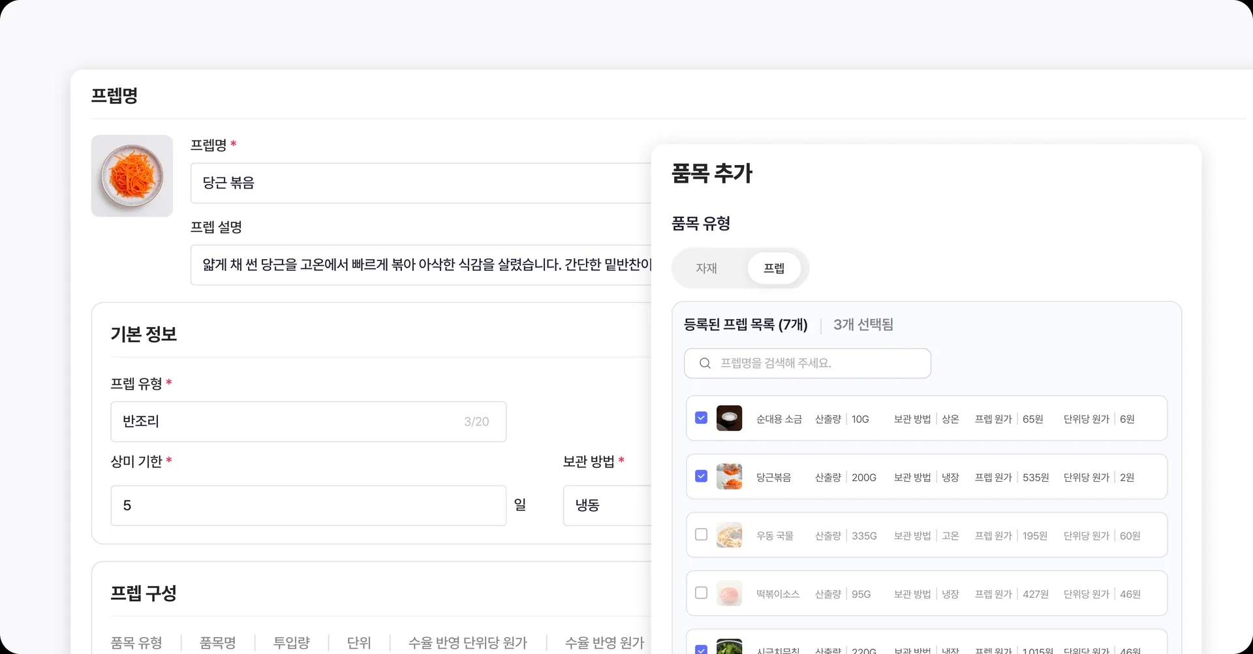This screenshot has width=1253, height=654.
Task: Click the 수율 반영 단위당 원가 column header
Action: (467, 643)
